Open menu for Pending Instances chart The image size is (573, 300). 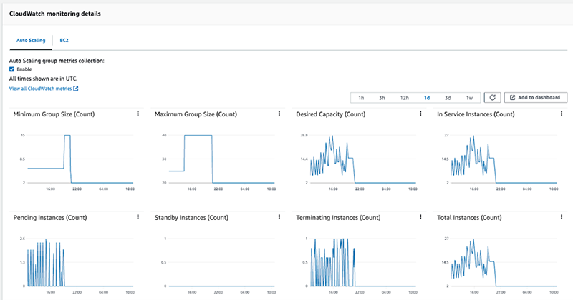pyautogui.click(x=138, y=217)
